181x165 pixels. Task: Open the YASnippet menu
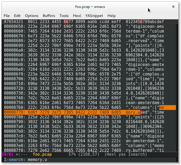[94, 16]
